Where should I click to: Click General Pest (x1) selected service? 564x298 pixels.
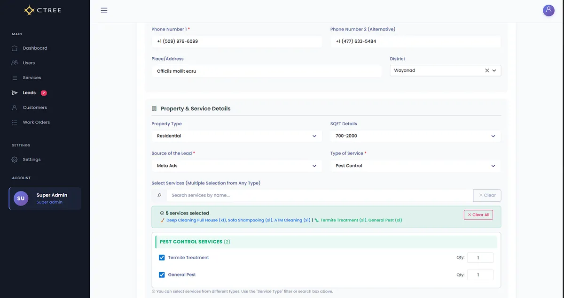point(385,220)
